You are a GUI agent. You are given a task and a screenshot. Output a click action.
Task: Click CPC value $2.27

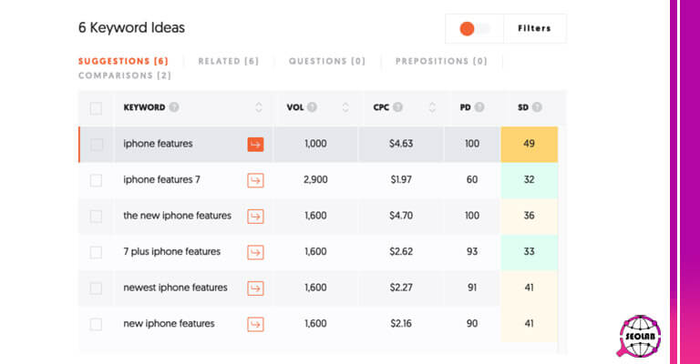tap(401, 288)
